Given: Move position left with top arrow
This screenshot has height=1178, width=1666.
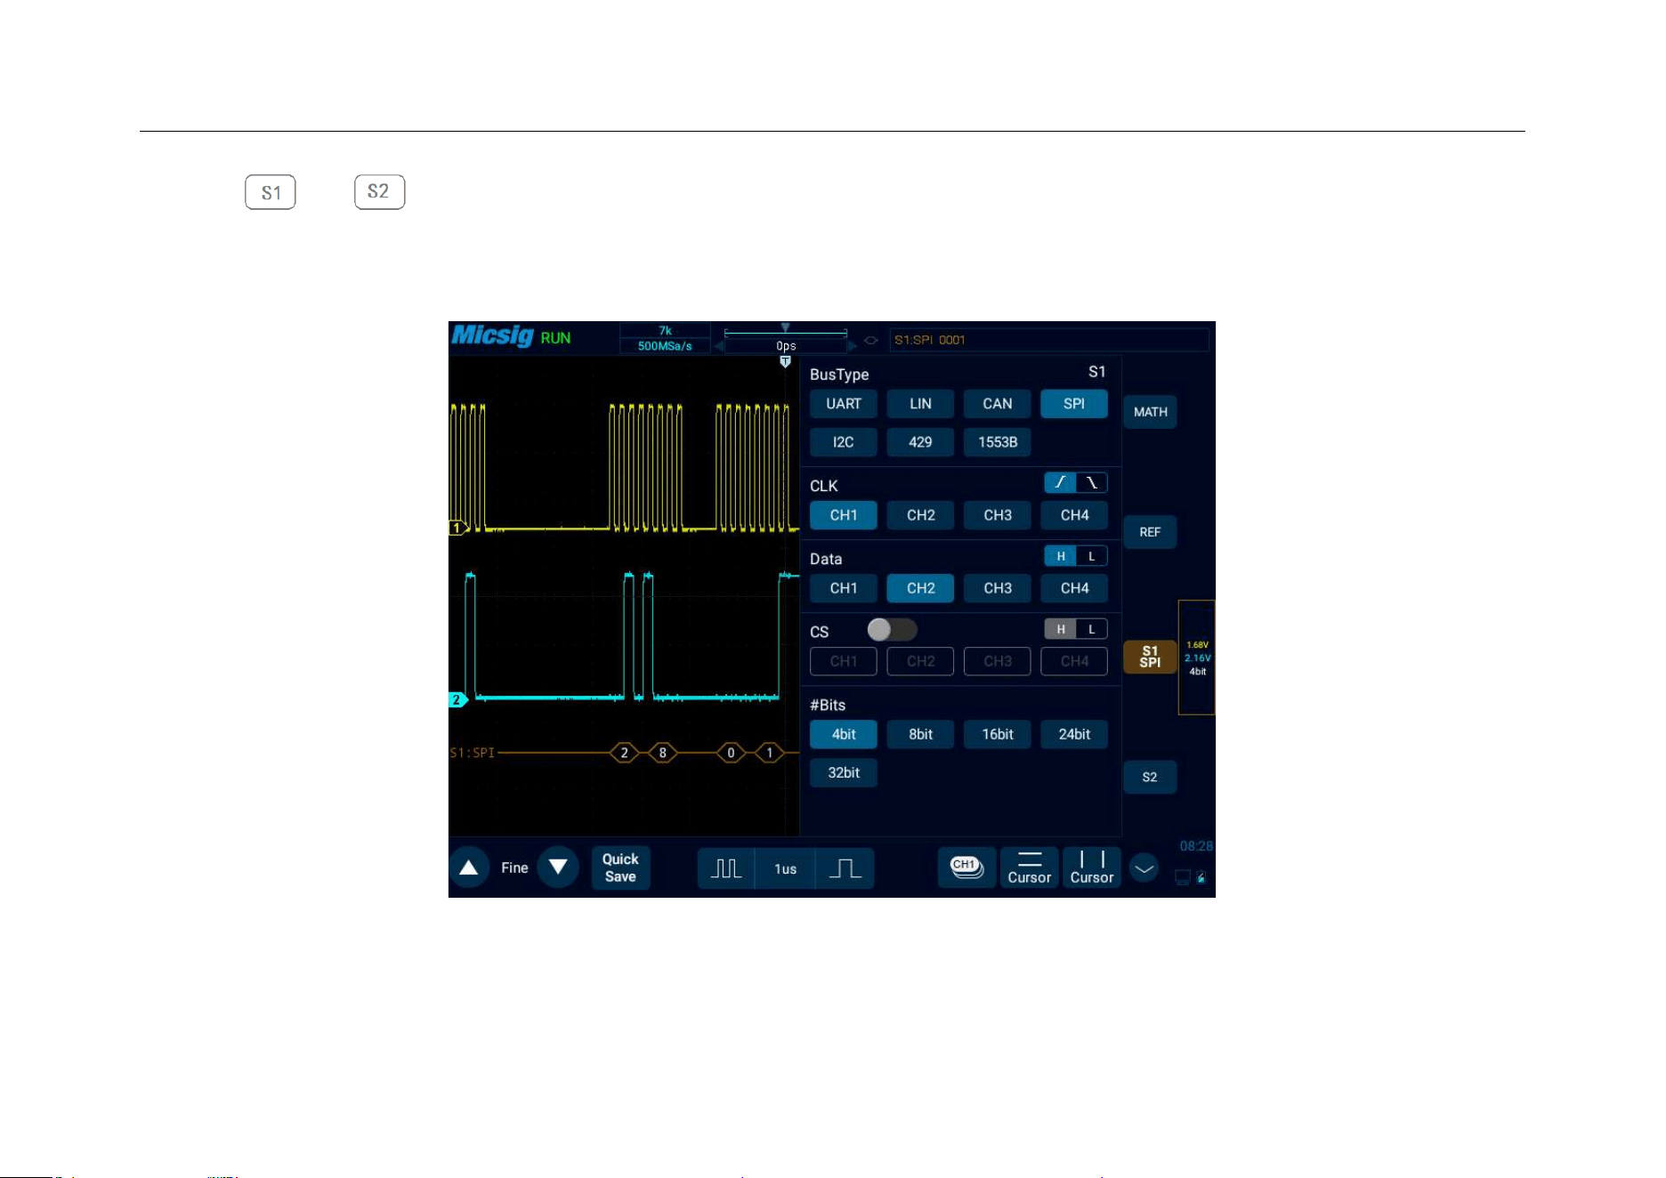Looking at the screenshot, I should click(x=719, y=345).
